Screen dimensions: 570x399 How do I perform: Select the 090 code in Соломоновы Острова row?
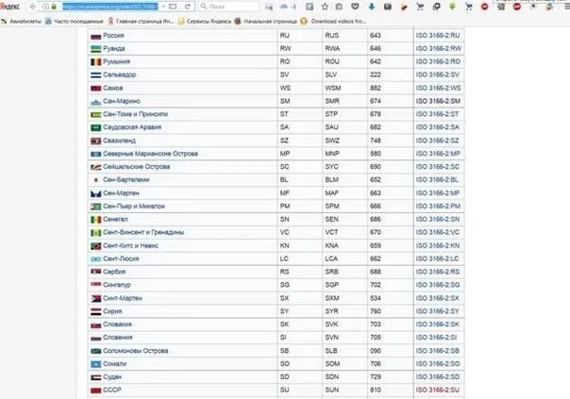[x=376, y=351]
